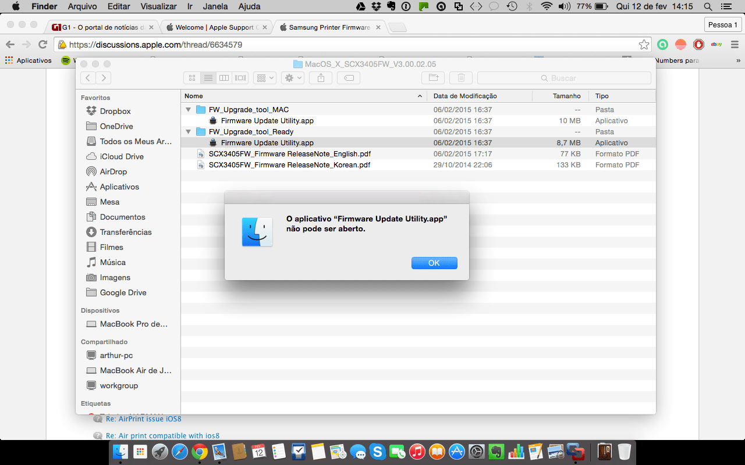
Task: Open iCloud Drive in sidebar
Action: tap(121, 156)
